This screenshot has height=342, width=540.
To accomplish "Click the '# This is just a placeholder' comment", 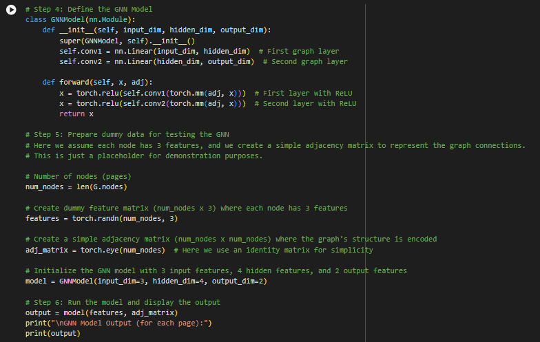I will point(144,156).
